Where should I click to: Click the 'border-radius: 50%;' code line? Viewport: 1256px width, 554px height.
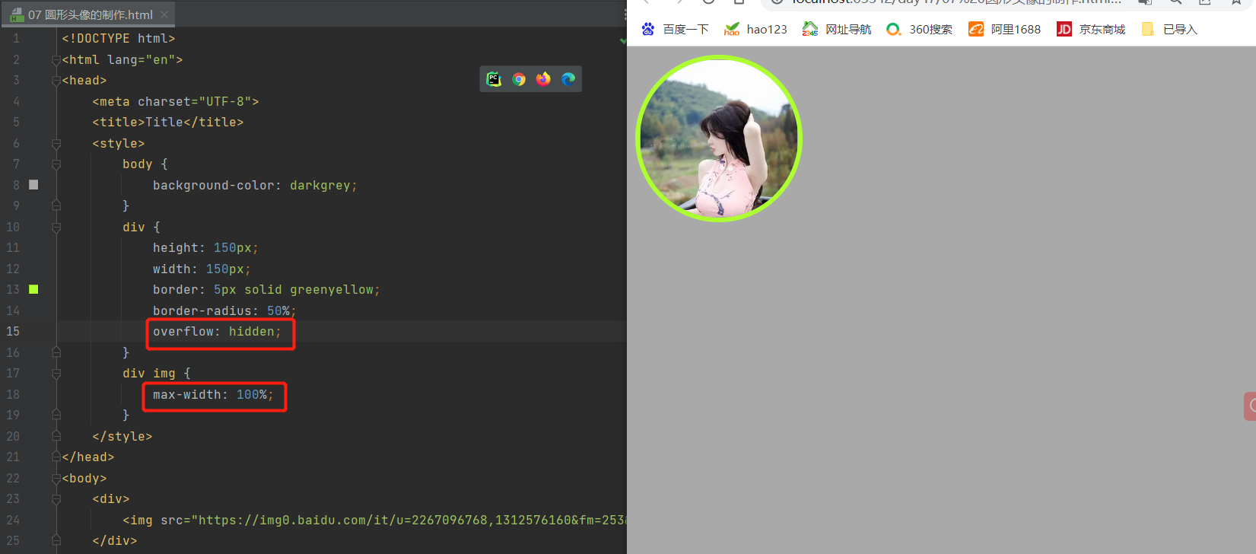[224, 311]
